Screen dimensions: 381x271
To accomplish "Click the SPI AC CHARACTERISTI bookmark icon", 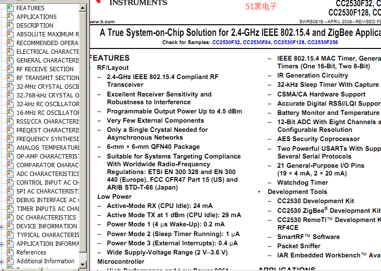I will (10, 191).
